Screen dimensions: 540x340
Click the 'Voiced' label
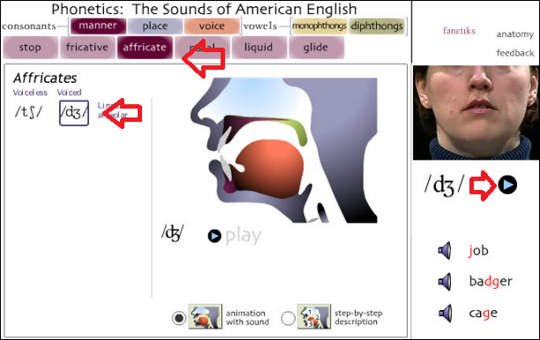coord(69,93)
